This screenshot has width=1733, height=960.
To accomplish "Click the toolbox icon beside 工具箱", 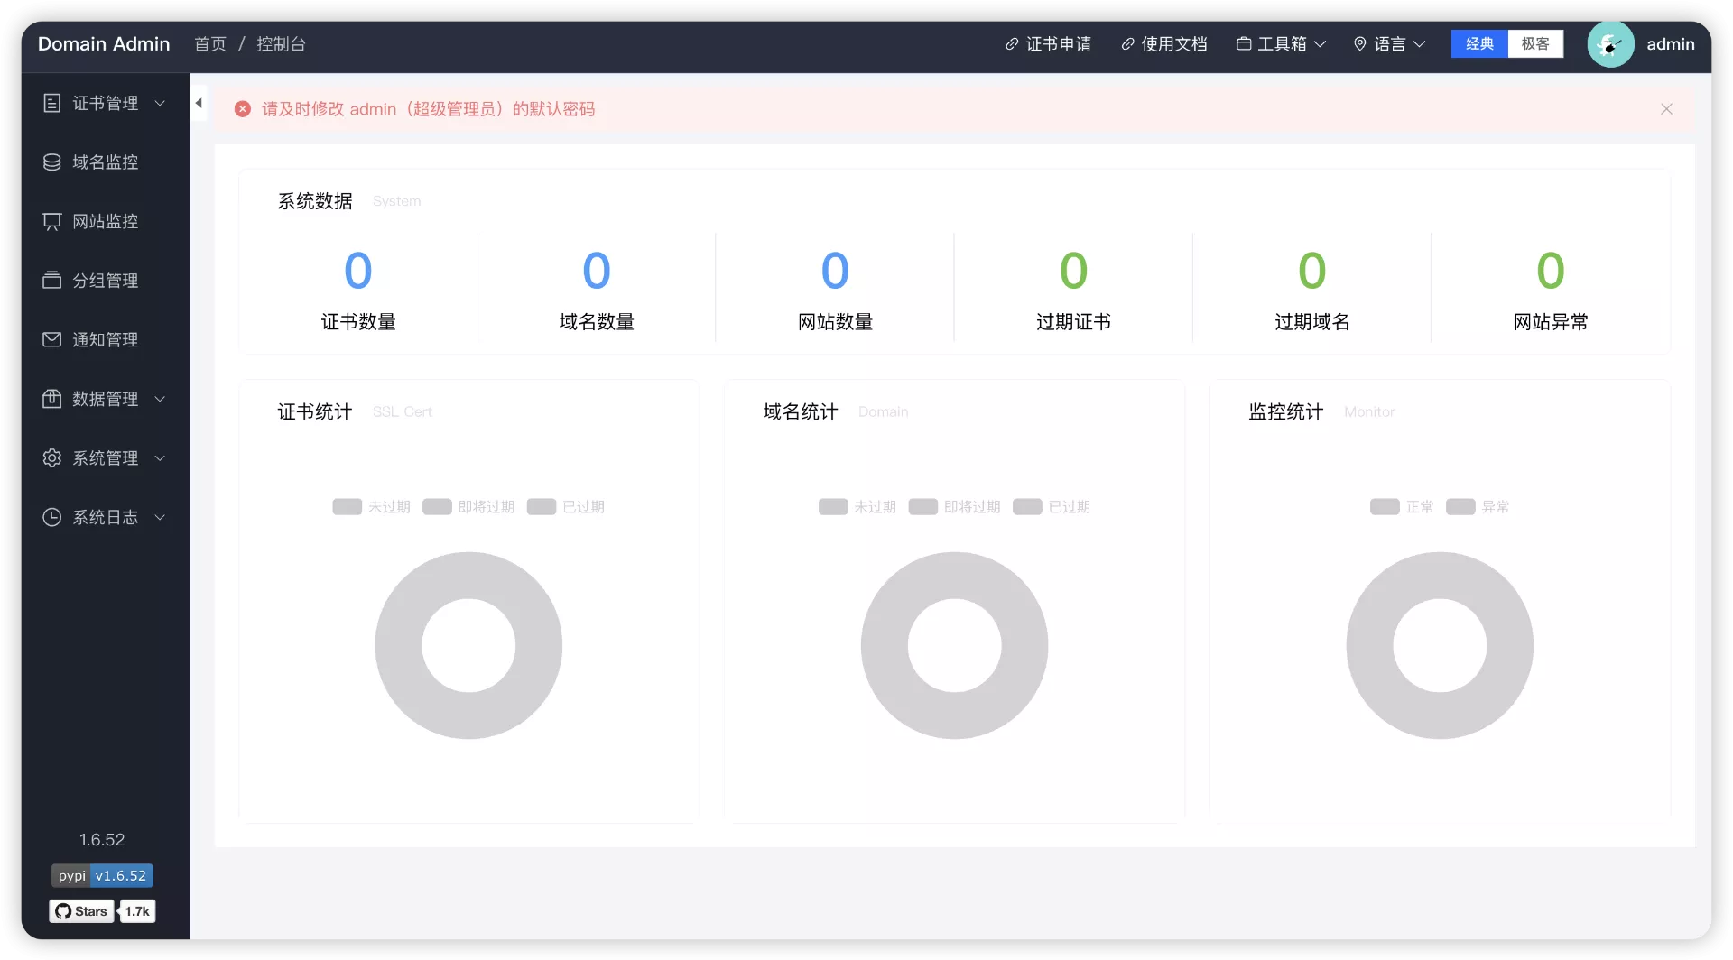I will click(1244, 43).
